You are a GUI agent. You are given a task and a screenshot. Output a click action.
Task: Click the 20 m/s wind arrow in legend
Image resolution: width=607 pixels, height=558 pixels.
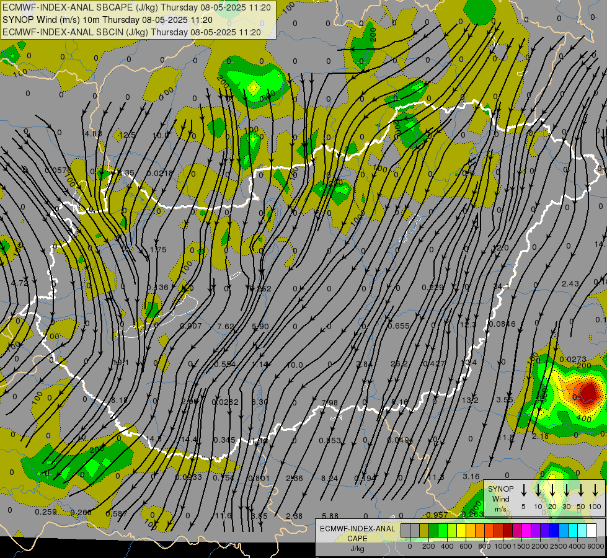(x=552, y=490)
